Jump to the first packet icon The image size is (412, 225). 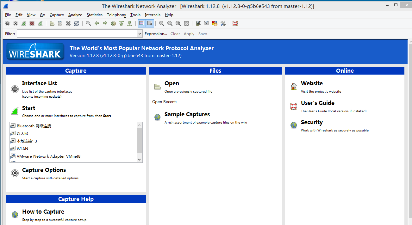tap(122, 23)
